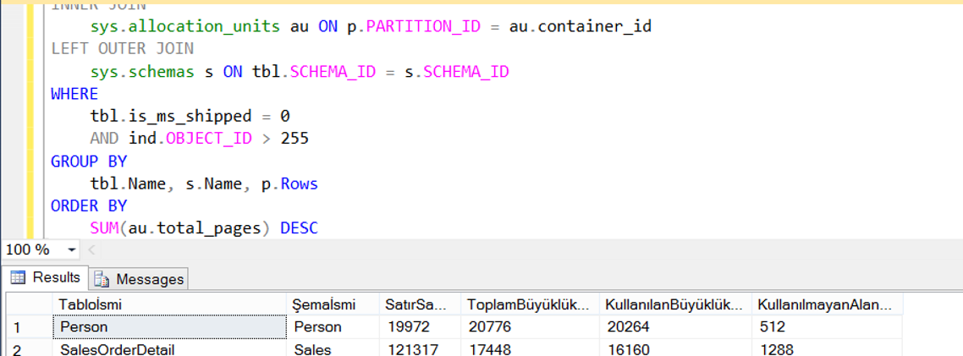Screen dimensions: 963x356
Task: Select row 2 via its row header
Action: (x=26, y=348)
